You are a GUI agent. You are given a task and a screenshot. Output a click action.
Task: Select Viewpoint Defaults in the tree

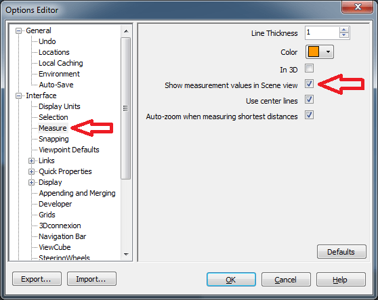(x=69, y=150)
